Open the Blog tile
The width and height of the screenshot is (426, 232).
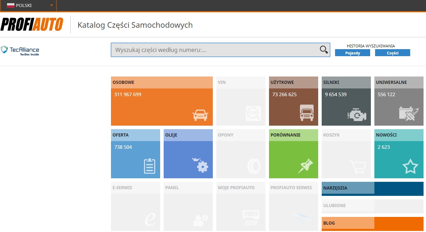(373, 224)
